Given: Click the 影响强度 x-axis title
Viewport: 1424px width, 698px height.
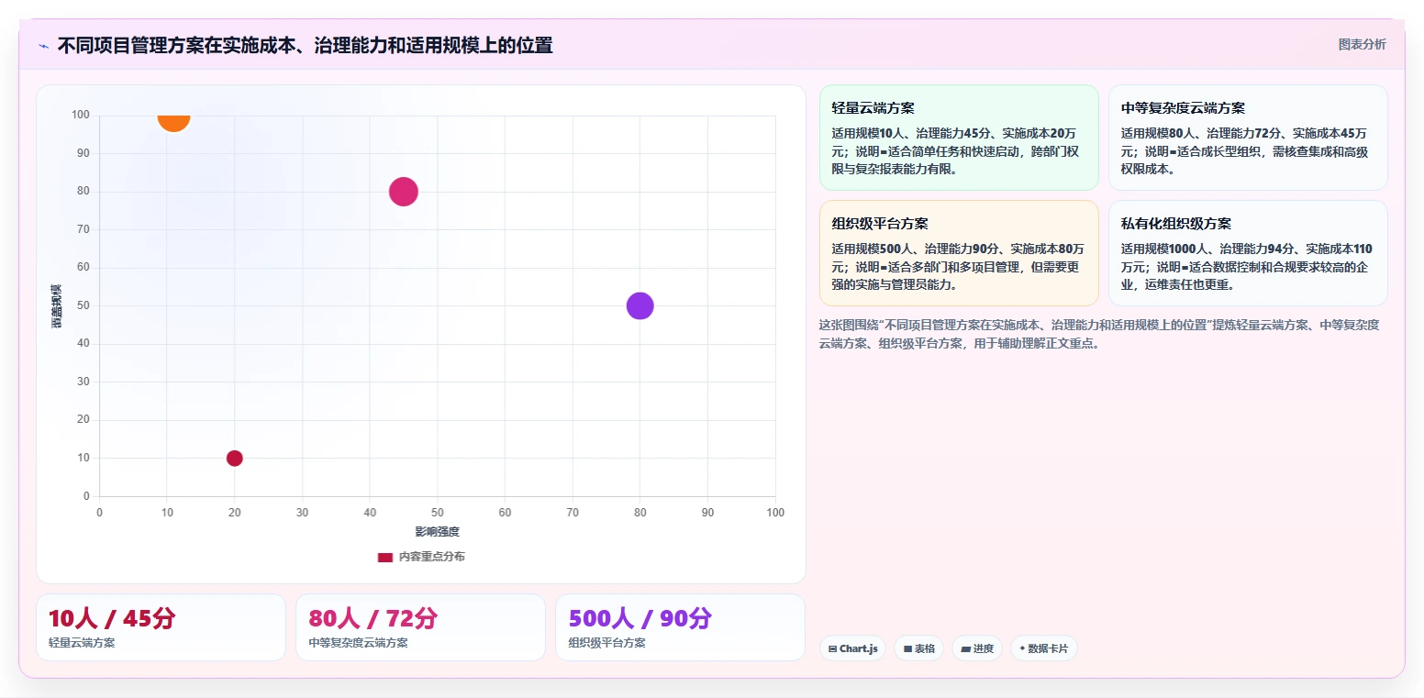Looking at the screenshot, I should point(437,532).
